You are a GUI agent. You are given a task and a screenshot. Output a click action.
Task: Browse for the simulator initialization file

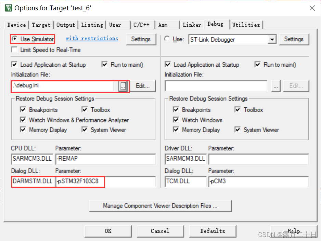click(123, 86)
